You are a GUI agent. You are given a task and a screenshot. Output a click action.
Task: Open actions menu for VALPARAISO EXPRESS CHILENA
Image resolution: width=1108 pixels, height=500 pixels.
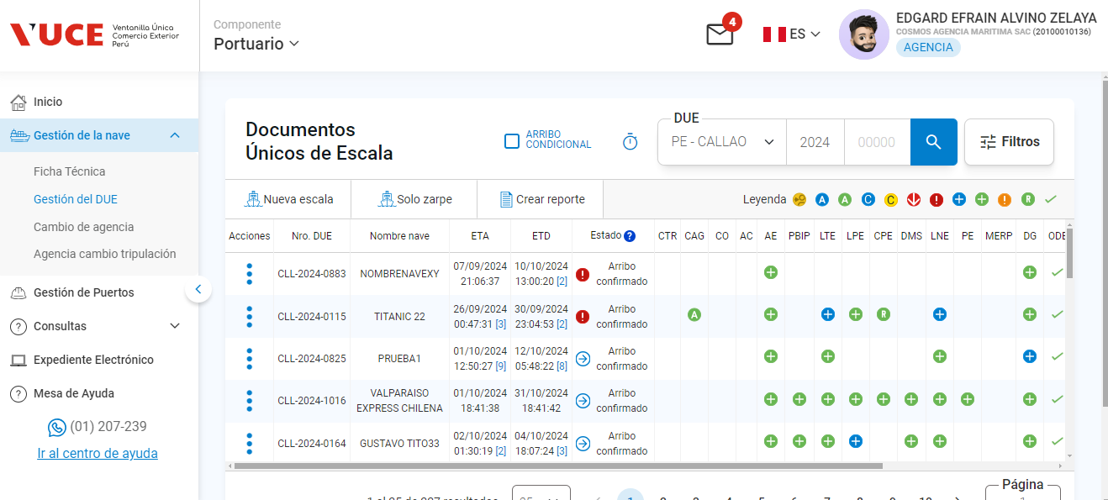[x=249, y=401]
